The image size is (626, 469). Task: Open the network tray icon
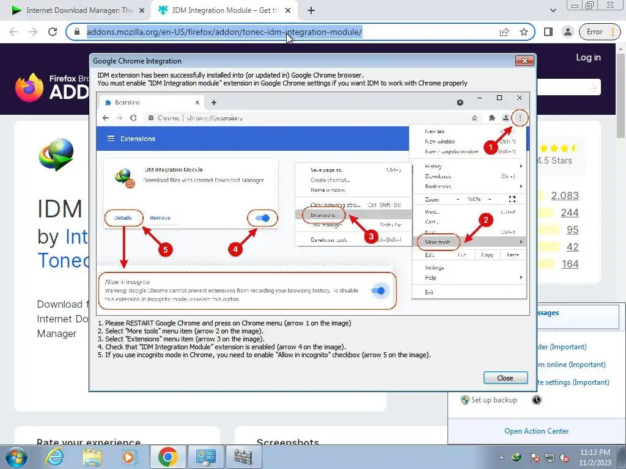pos(550,457)
